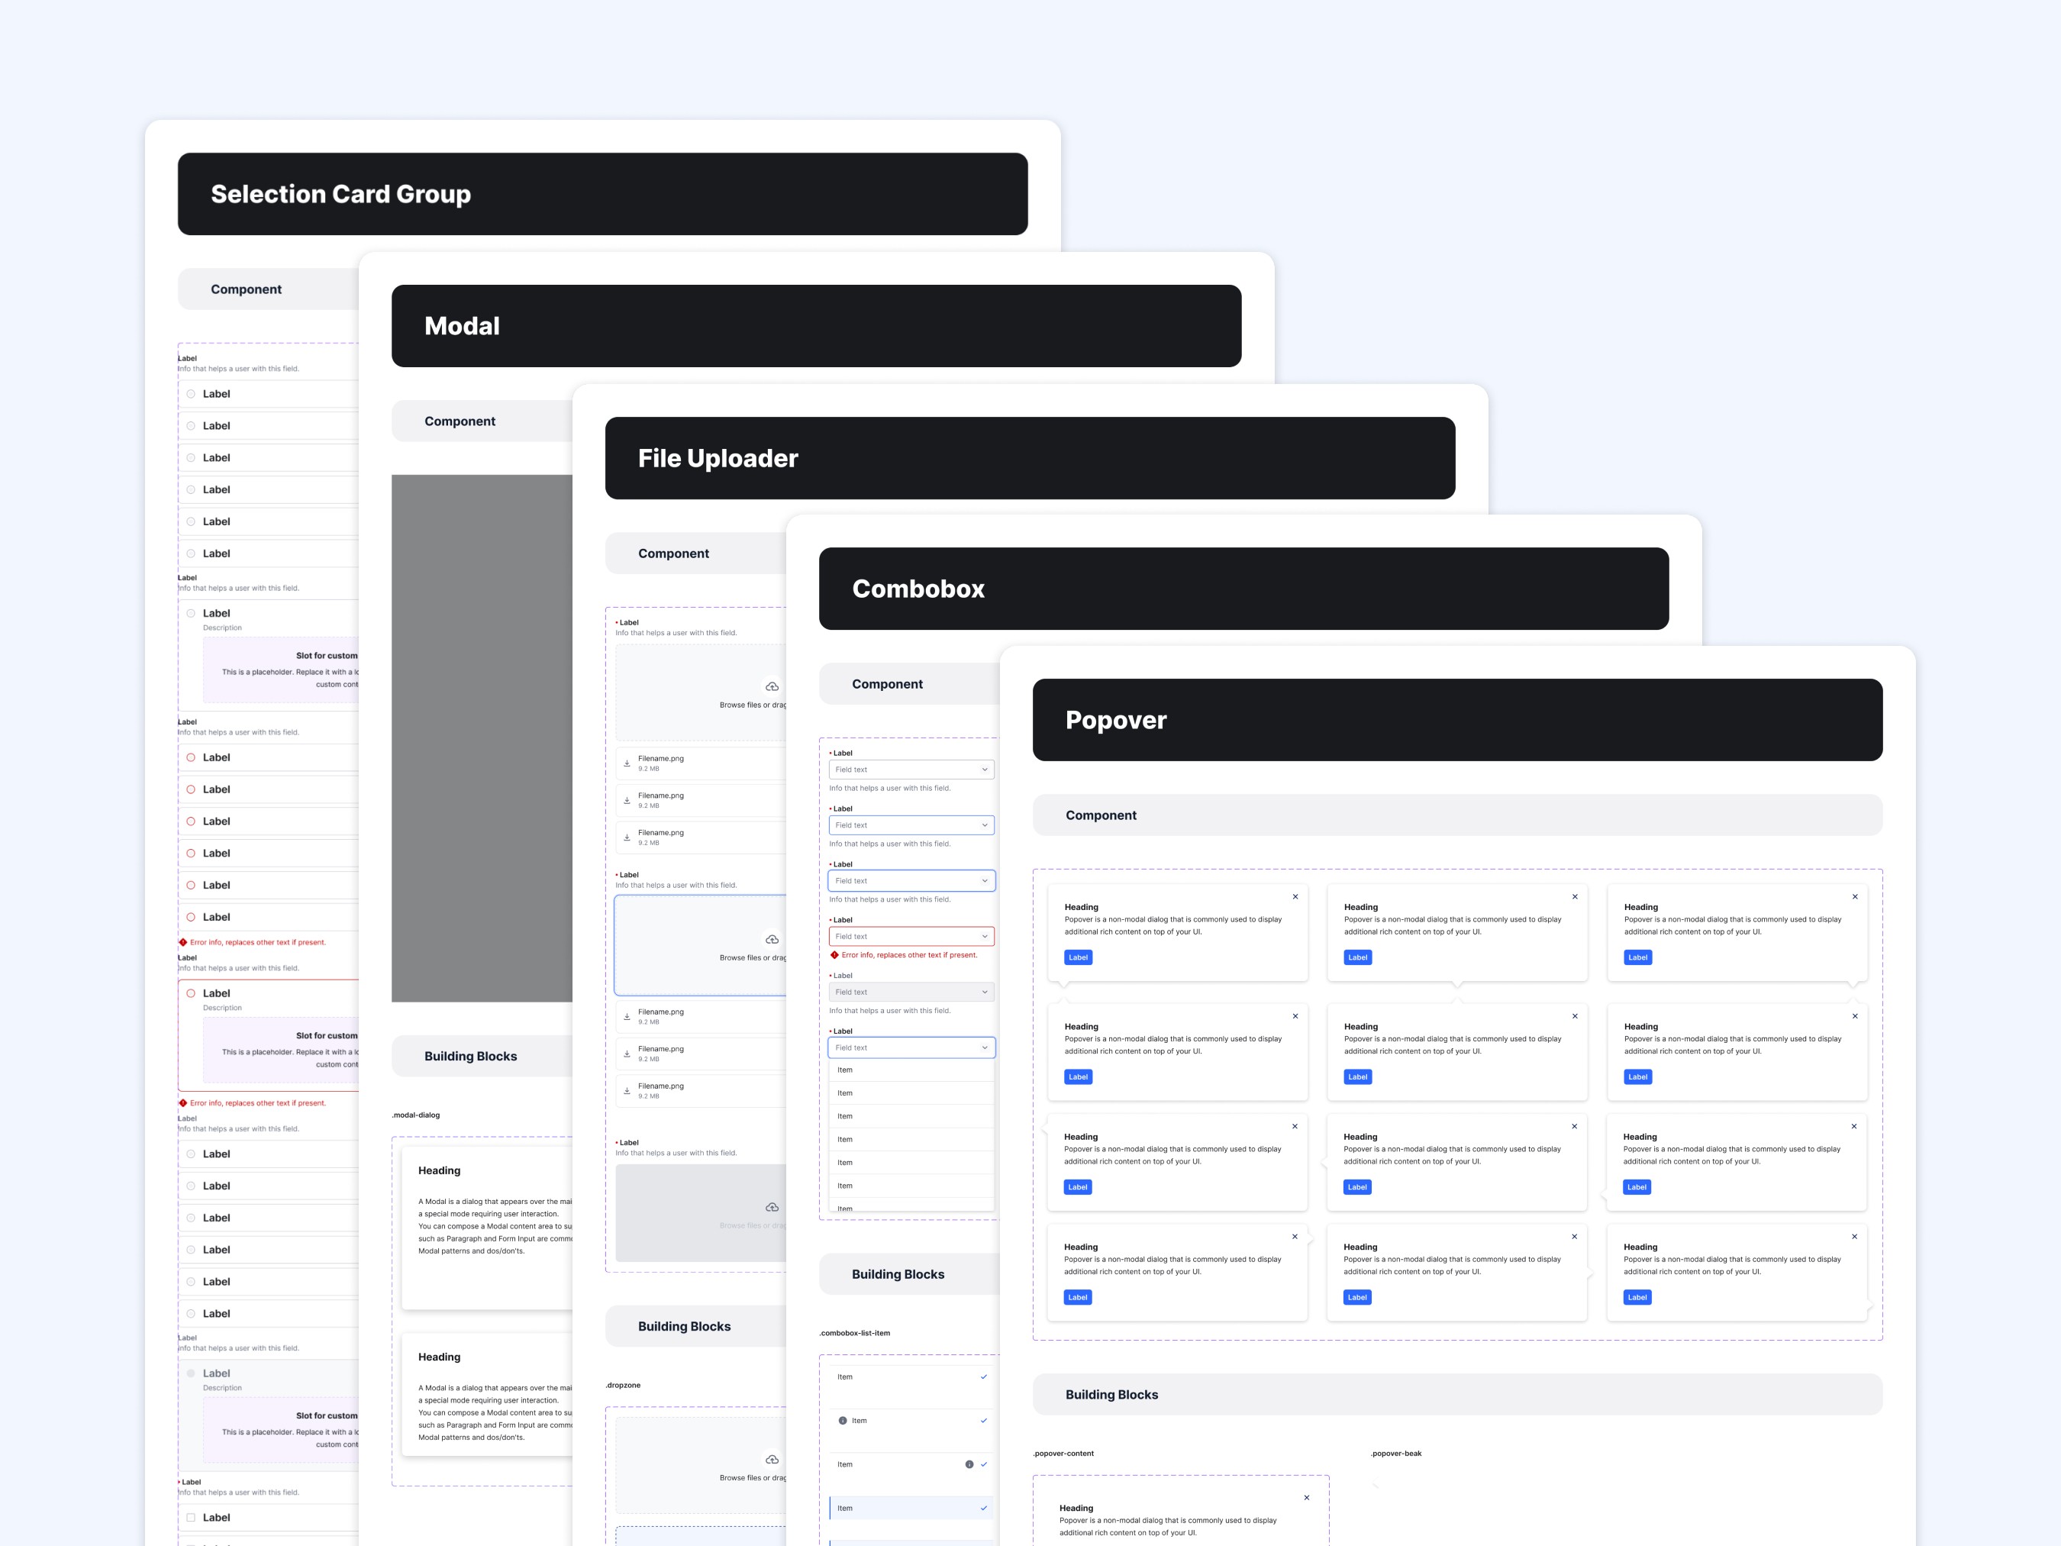Click the gray modal overlay preview area
The width and height of the screenshot is (2061, 1546).
[x=482, y=738]
